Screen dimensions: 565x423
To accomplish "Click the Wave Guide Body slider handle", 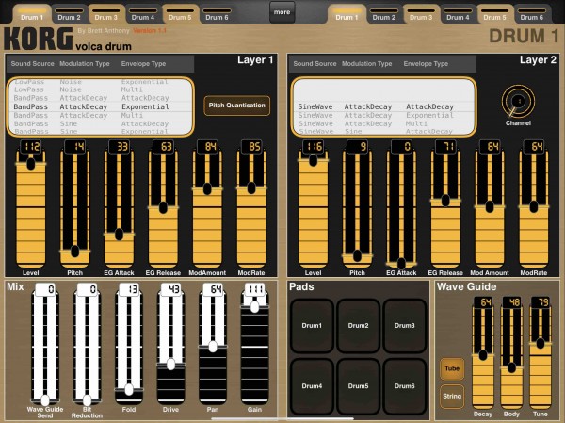I will click(x=511, y=367).
